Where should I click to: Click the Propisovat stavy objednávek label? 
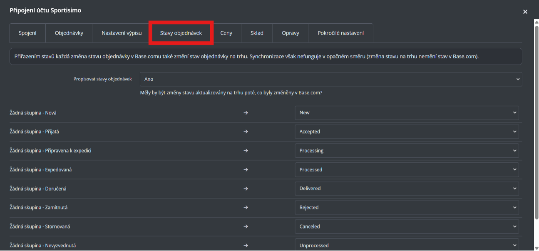[103, 79]
